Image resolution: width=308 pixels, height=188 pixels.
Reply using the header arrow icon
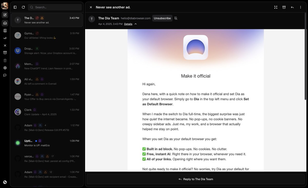coord(292,7)
